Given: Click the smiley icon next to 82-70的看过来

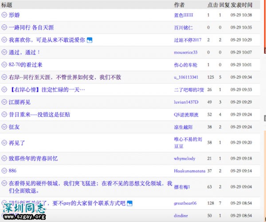Looking at the screenshot, I should (4, 64).
